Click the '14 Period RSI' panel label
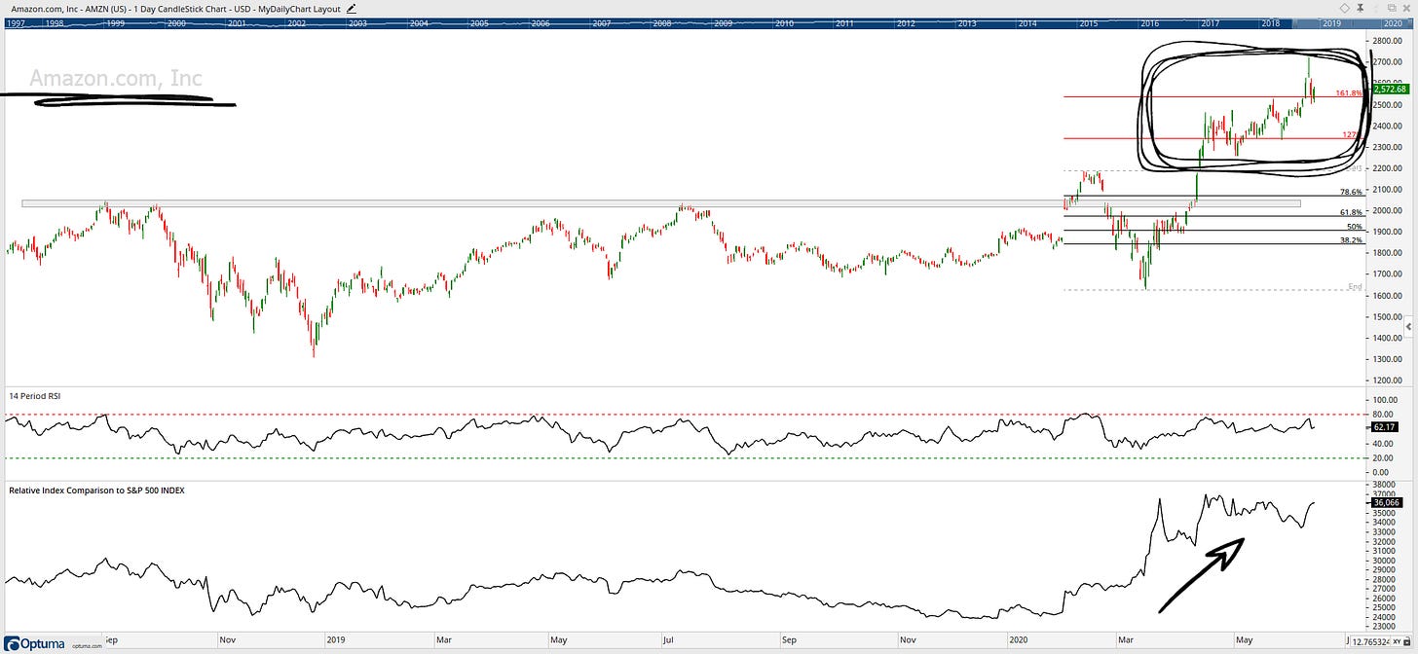Image resolution: width=1418 pixels, height=654 pixels. [35, 395]
